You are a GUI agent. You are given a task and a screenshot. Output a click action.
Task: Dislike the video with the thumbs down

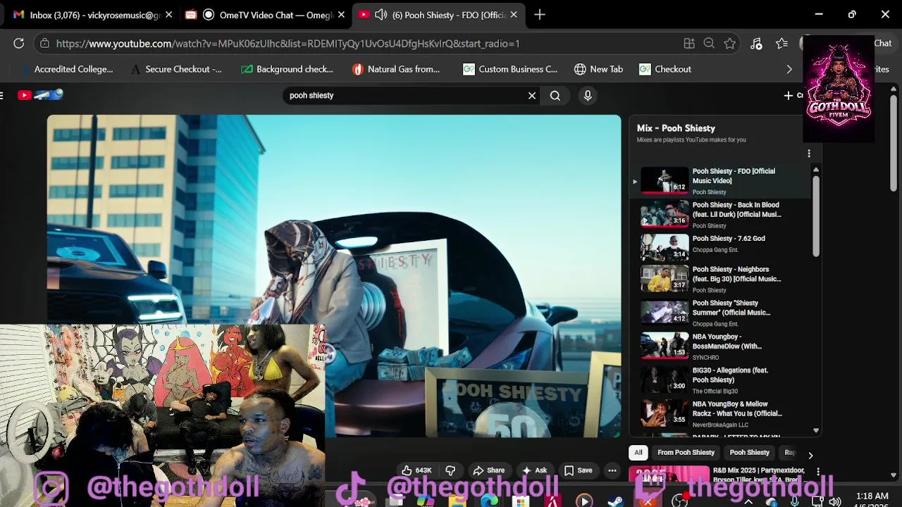(450, 470)
